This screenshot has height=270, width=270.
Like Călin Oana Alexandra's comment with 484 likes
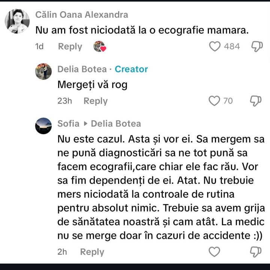[214, 46]
